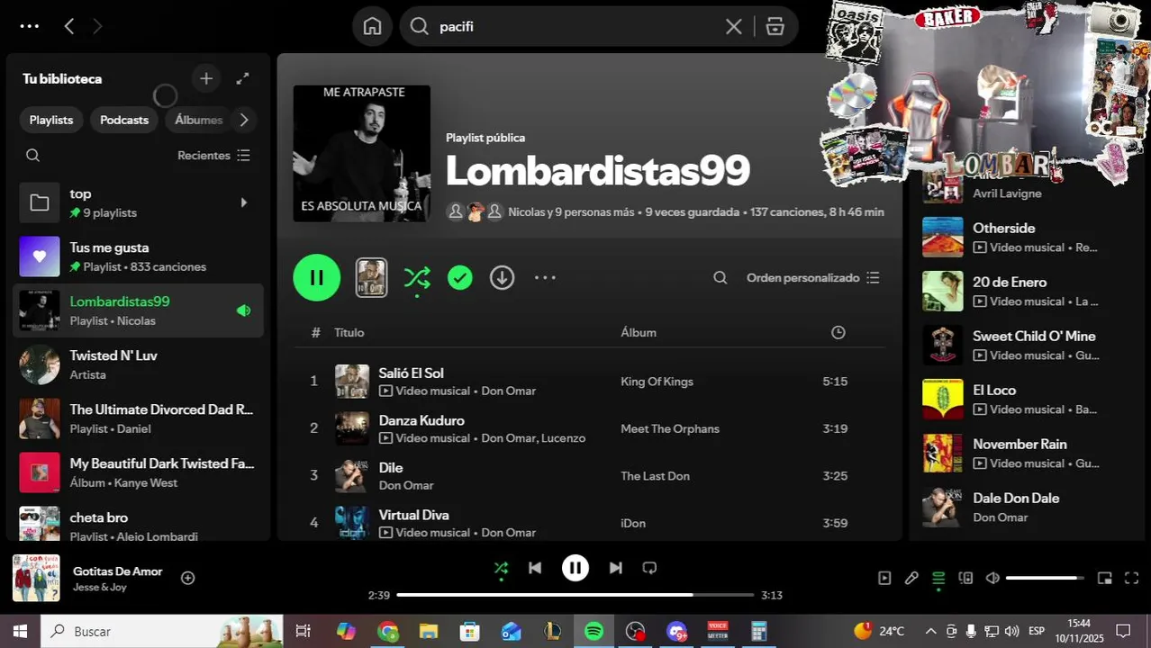Filter library by Álbumes

[x=198, y=120]
